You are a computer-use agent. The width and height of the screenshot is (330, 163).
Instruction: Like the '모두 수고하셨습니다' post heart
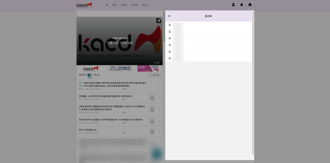(124, 133)
